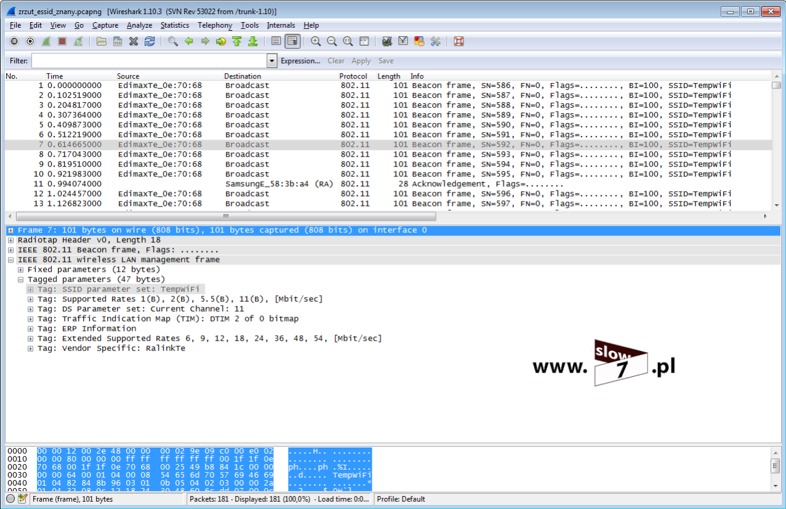Open the Internals menu
The width and height of the screenshot is (786, 509).
tap(281, 25)
